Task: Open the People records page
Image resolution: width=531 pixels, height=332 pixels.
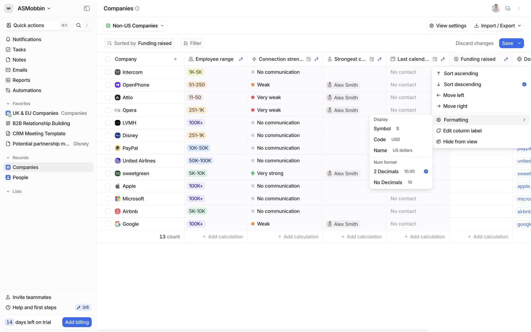Action: pyautogui.click(x=48, y=177)
